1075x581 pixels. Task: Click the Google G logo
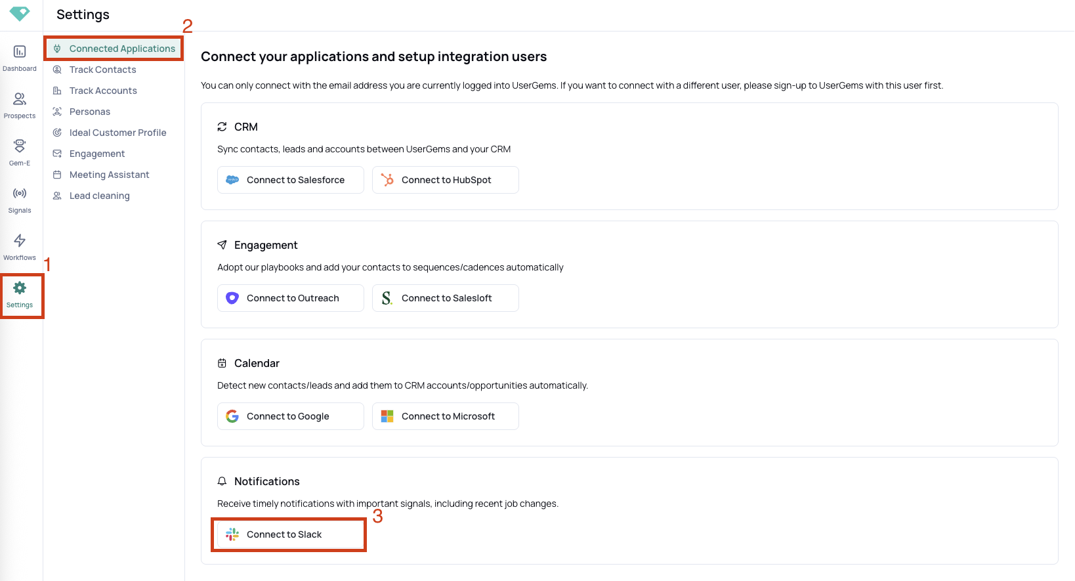[232, 416]
